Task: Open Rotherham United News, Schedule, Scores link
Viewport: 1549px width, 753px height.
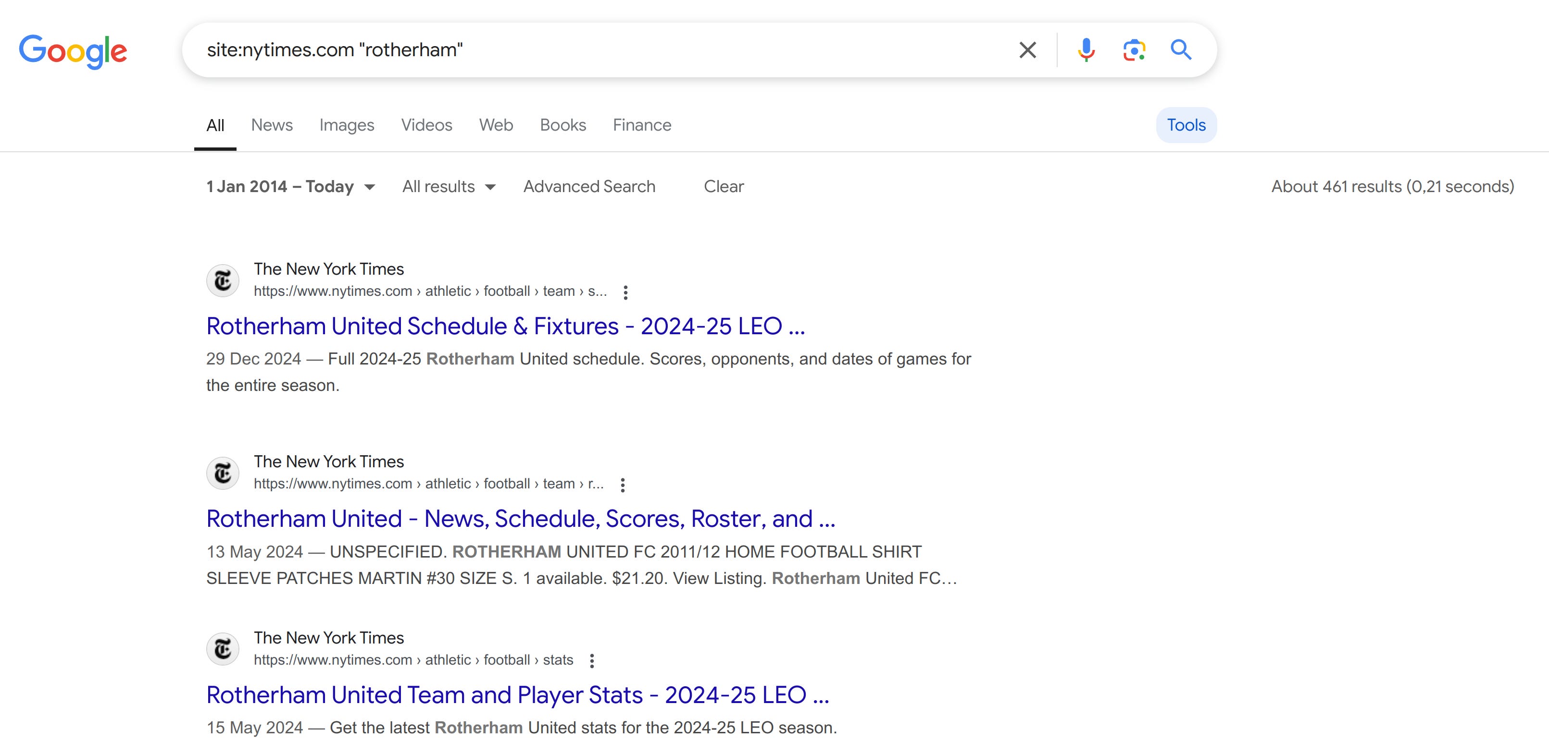Action: tap(521, 519)
